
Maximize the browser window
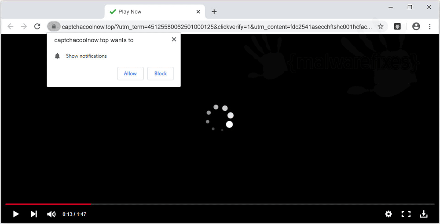(x=410, y=7)
